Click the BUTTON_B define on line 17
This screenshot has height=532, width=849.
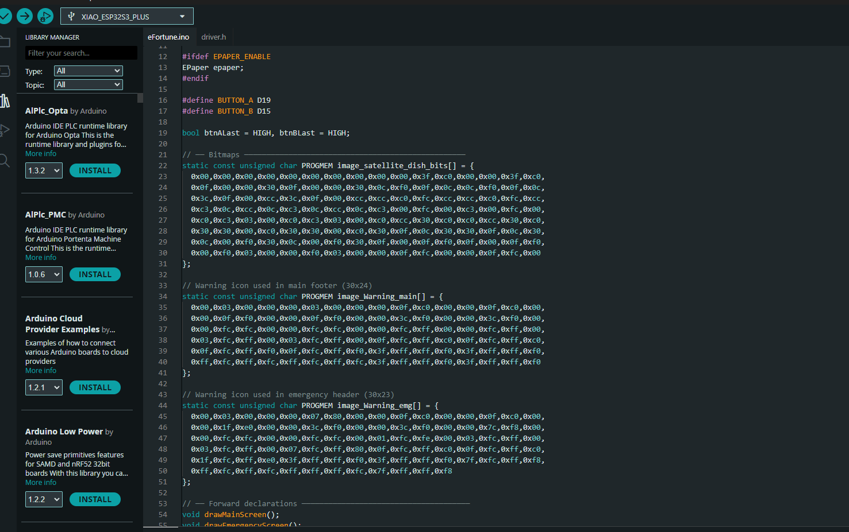coord(235,111)
